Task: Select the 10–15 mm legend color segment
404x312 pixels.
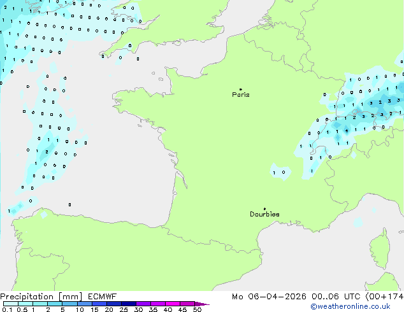Action: pyautogui.click(x=84, y=304)
